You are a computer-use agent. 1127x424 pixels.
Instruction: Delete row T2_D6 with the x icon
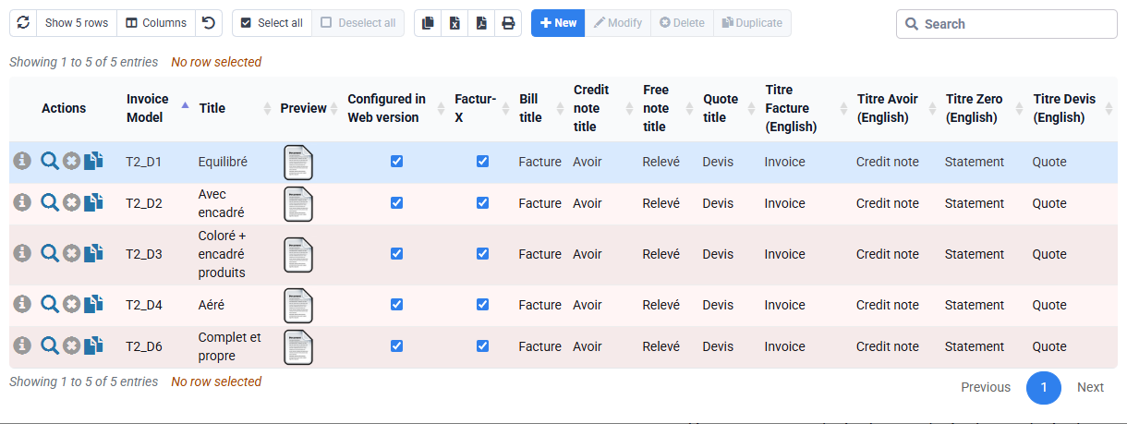(x=71, y=345)
